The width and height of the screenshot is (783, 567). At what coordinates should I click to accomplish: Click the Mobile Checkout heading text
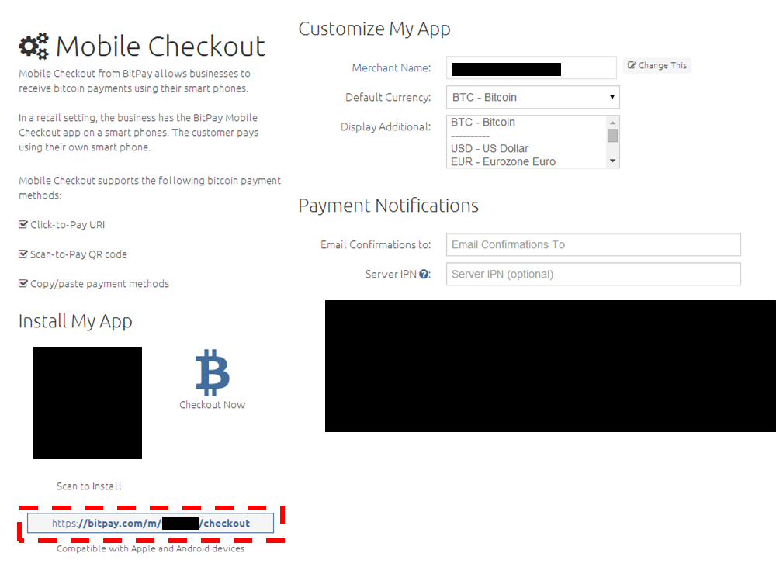point(161,47)
